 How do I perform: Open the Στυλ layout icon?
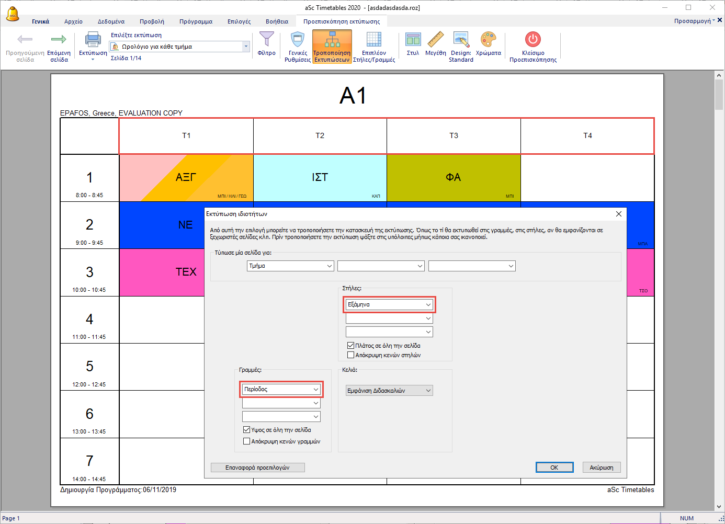(x=413, y=40)
